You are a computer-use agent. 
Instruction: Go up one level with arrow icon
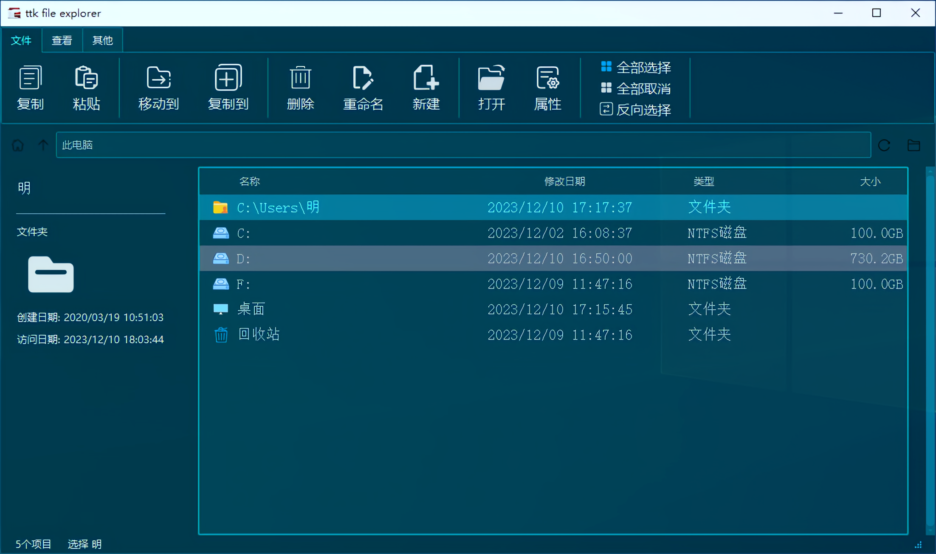point(43,145)
